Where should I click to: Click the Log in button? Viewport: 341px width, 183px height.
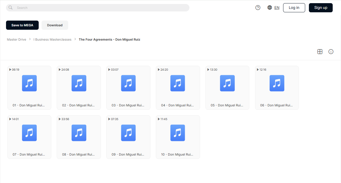pyautogui.click(x=294, y=8)
